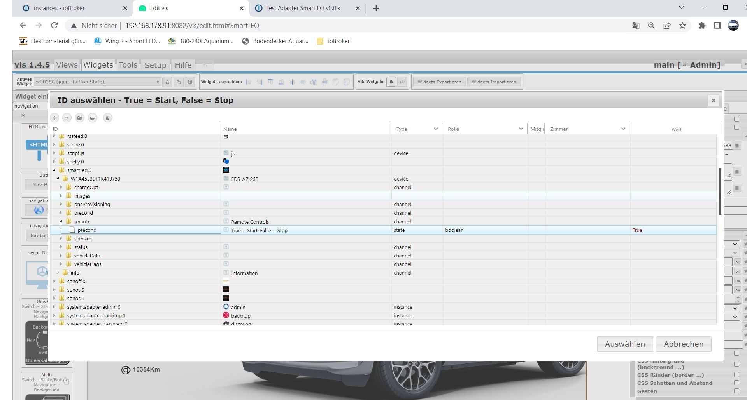Open Type column filter dropdown
Image resolution: width=747 pixels, height=400 pixels.
click(x=436, y=129)
